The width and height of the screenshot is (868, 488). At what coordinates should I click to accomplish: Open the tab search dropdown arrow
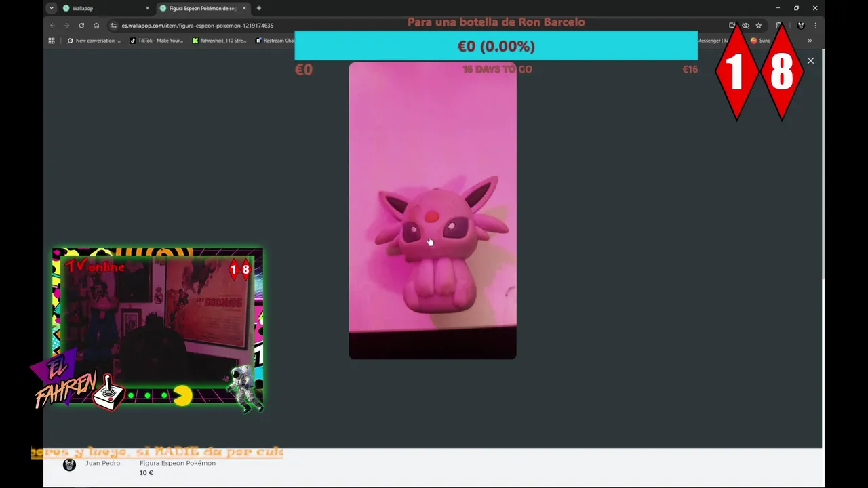point(51,8)
